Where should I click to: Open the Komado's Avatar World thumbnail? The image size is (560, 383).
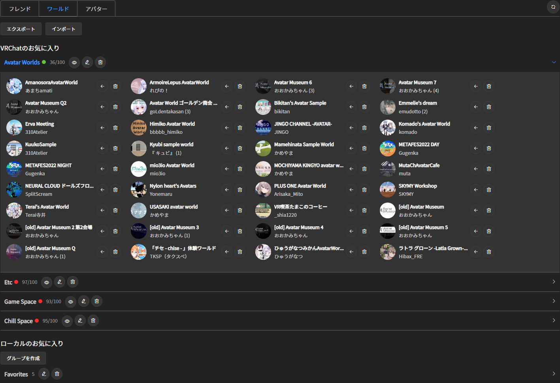[x=387, y=128]
